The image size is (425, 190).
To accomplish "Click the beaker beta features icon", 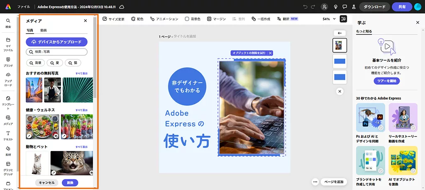I will click(354, 7).
